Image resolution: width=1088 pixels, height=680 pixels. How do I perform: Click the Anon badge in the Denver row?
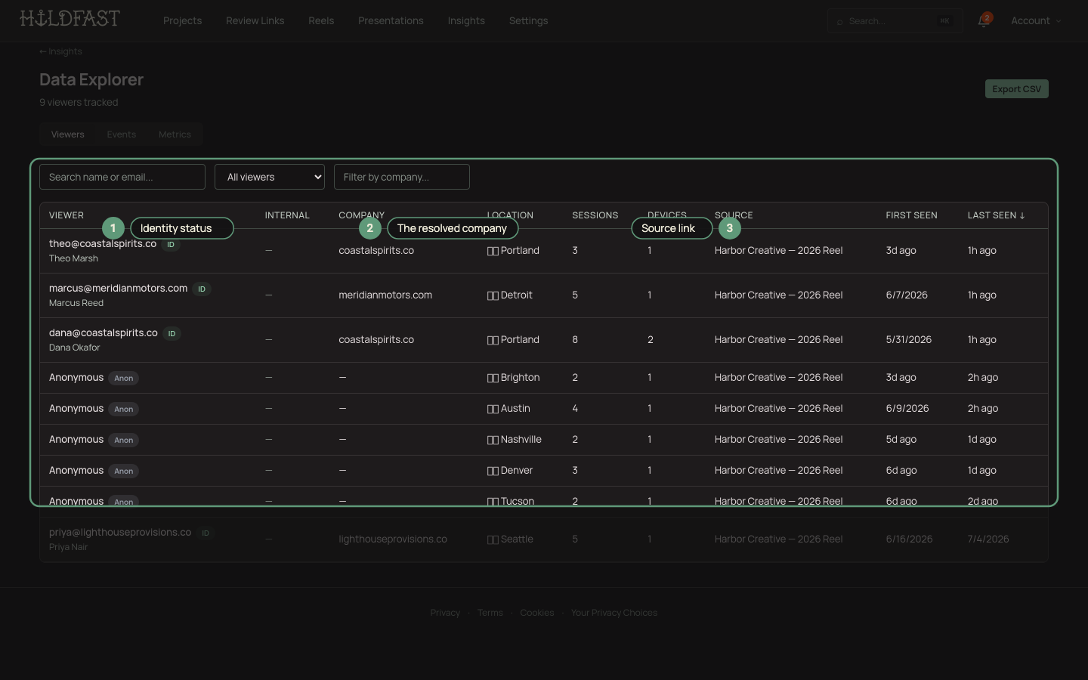(124, 471)
